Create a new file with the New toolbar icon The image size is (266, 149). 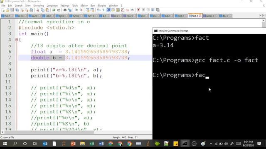click(3, 10)
